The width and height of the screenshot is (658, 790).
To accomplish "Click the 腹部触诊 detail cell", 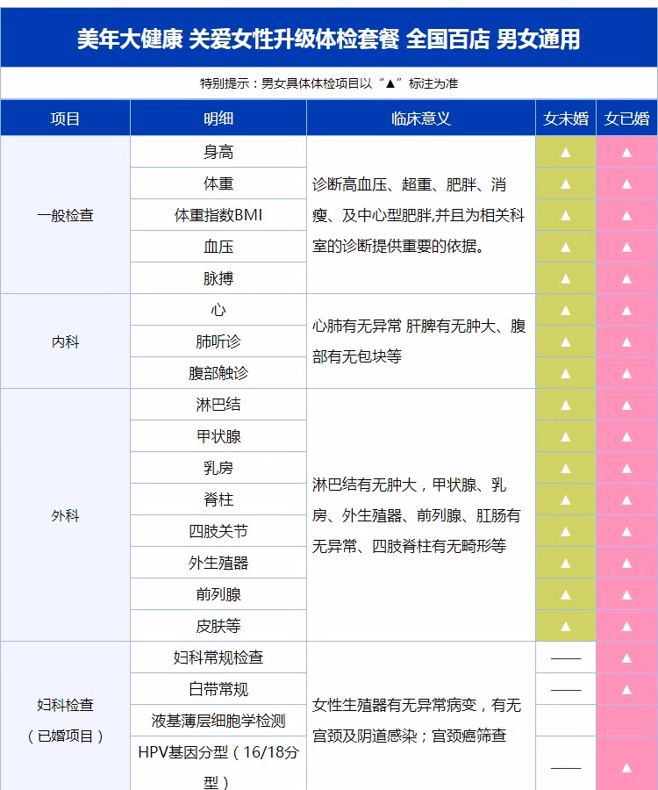I will click(x=218, y=373).
